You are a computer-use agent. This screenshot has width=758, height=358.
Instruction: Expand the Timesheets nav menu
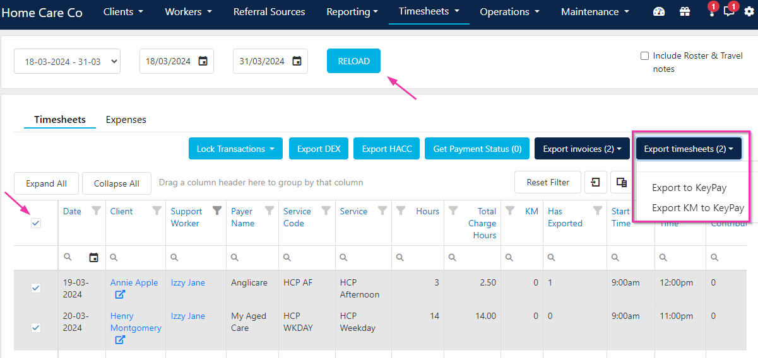pos(429,11)
